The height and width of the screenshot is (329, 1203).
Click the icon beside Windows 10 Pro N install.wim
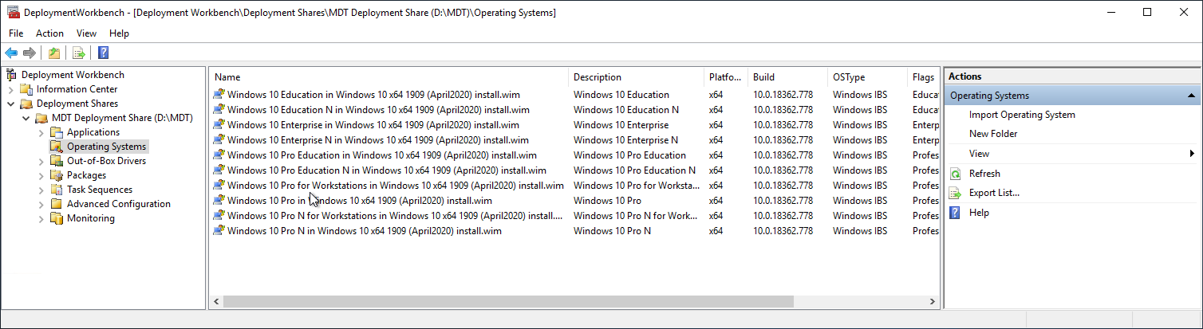[219, 231]
